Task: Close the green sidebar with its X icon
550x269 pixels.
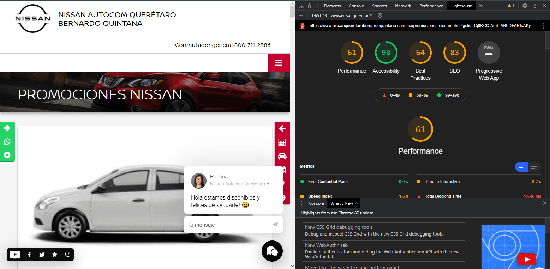Action: (7, 155)
